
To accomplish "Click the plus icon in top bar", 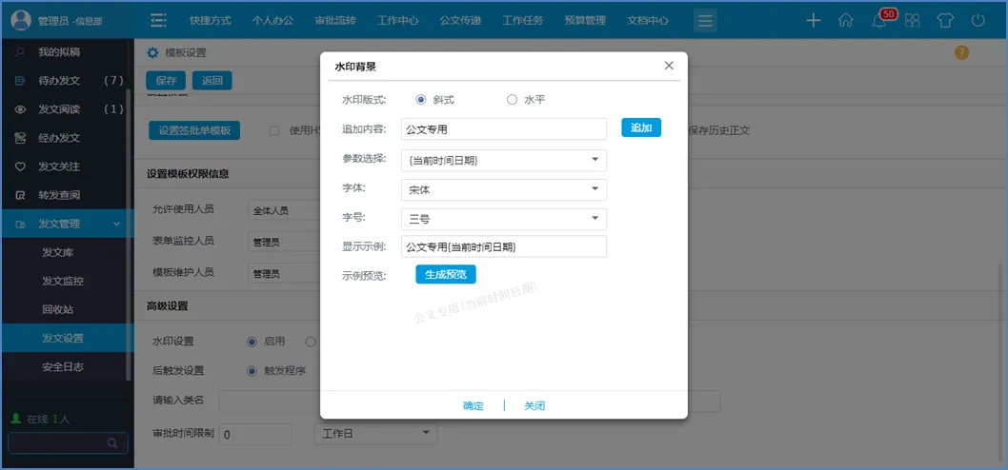I will click(813, 20).
